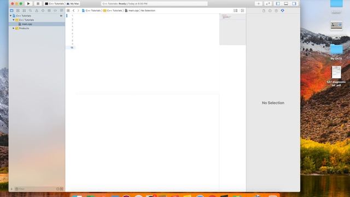
Task: Click the plus button at navigator bottom
Action: pyautogui.click(x=11, y=189)
